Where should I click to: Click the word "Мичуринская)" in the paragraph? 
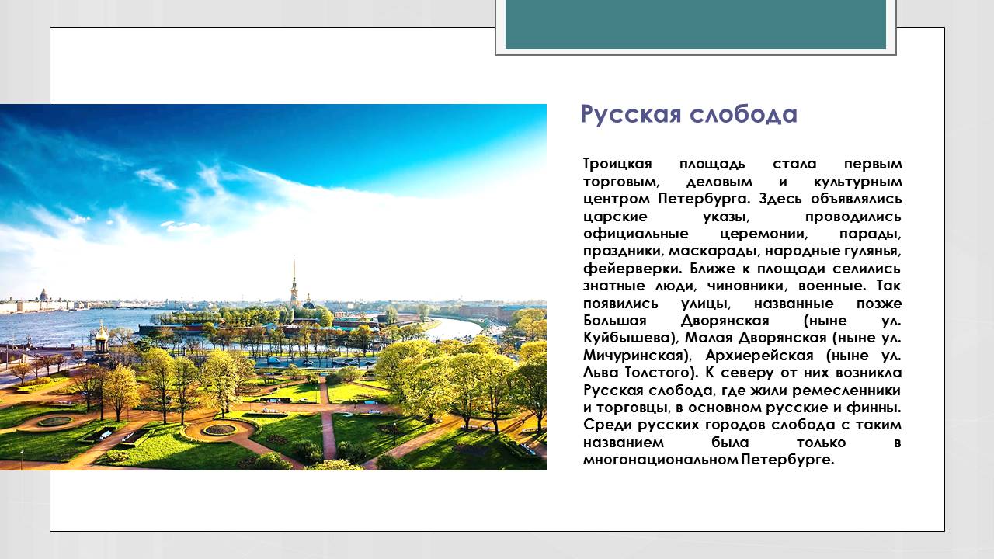click(x=634, y=356)
